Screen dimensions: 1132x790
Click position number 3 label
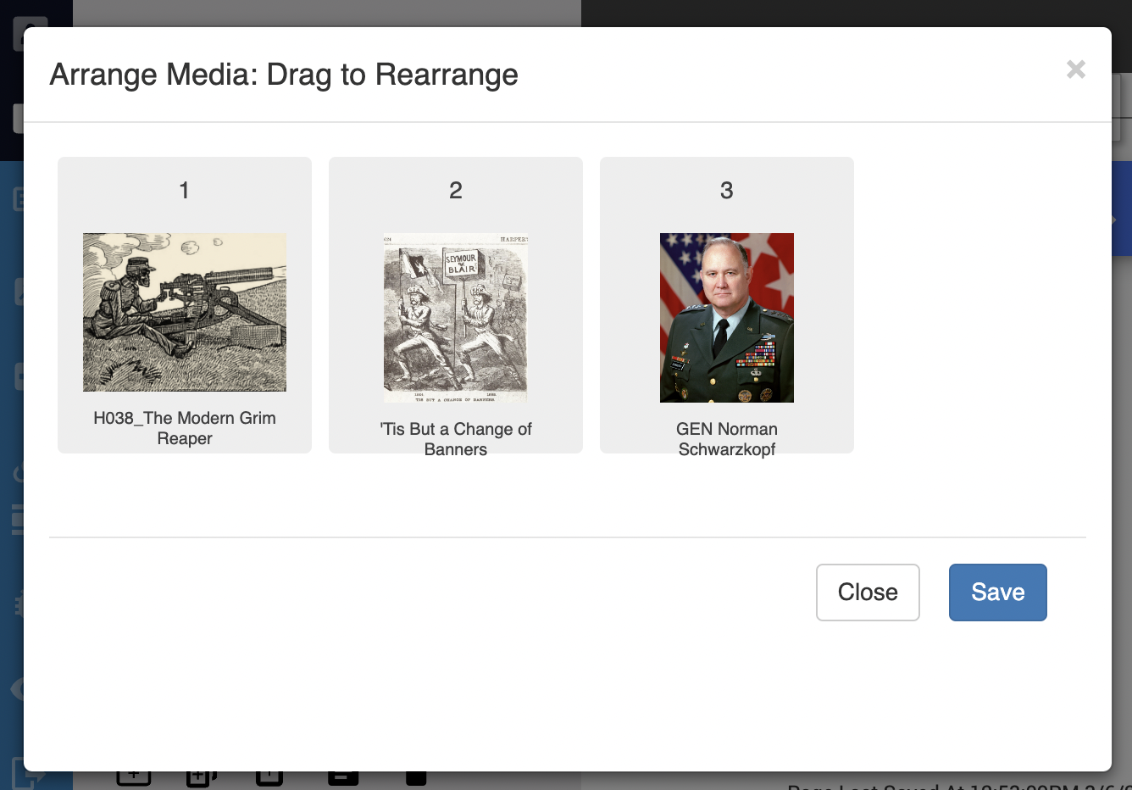(726, 191)
